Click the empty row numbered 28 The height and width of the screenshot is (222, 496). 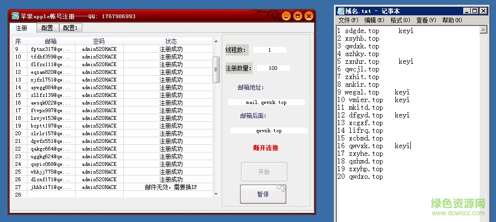pyautogui.click(x=113, y=195)
